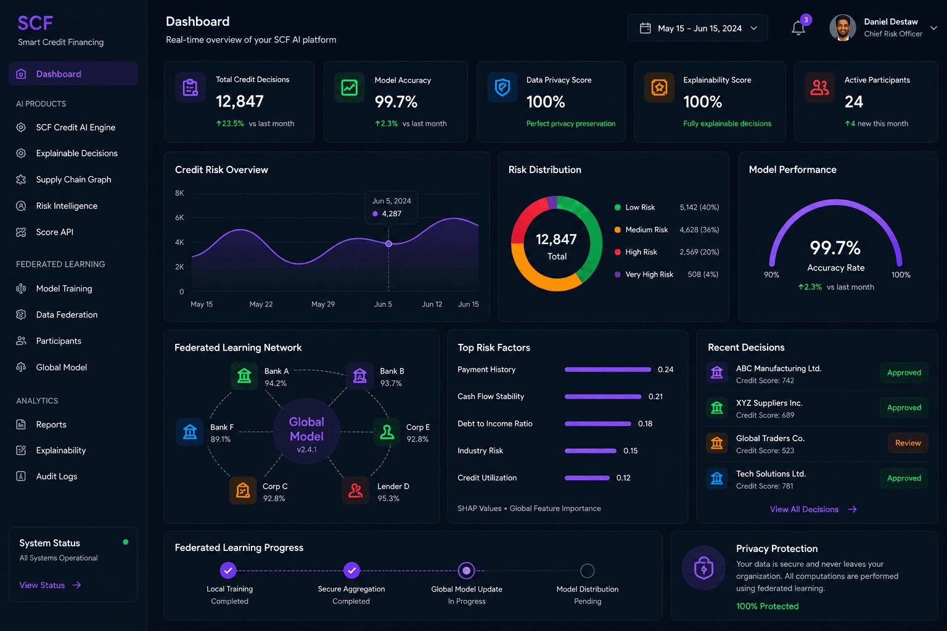Viewport: 947px width, 631px height.
Task: Click the 'All Systems Operational' status text
Action: click(59, 558)
